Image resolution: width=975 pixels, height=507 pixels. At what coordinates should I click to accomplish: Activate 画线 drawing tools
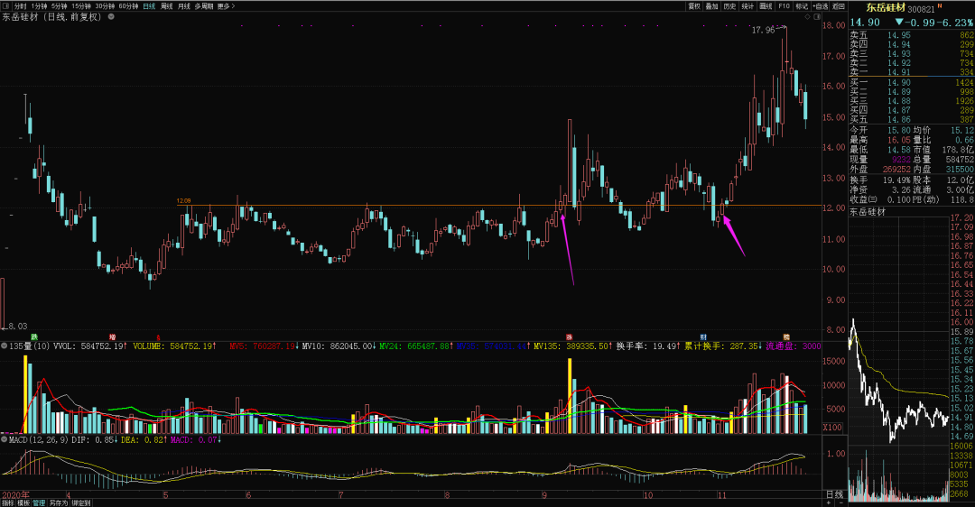point(766,5)
